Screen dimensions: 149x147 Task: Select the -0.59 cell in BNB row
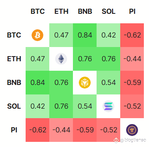(132, 83)
